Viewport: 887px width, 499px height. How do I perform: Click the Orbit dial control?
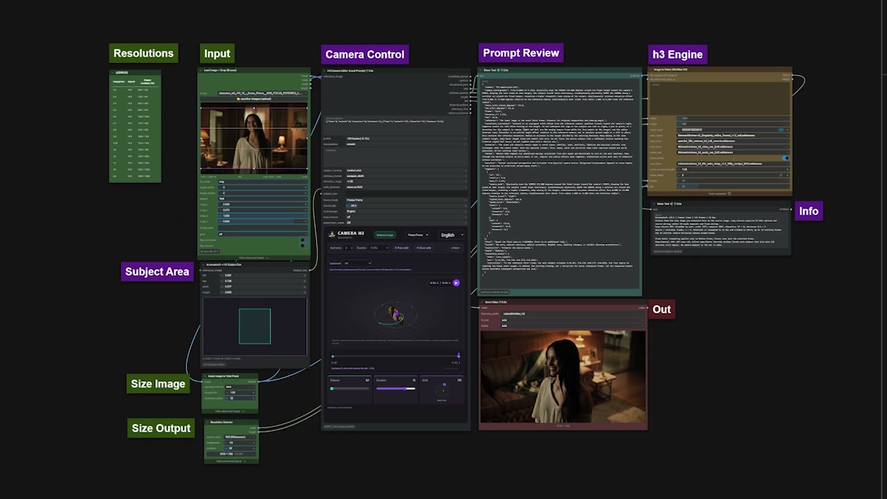point(443,391)
